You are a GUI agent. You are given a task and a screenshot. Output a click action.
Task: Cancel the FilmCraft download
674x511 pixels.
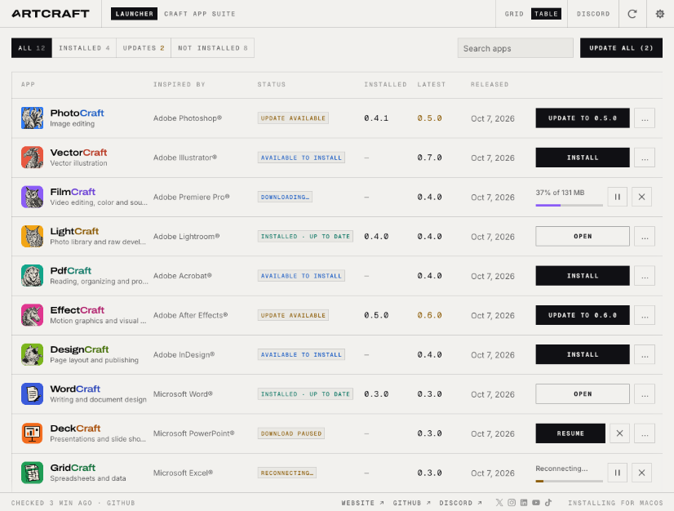pos(641,197)
